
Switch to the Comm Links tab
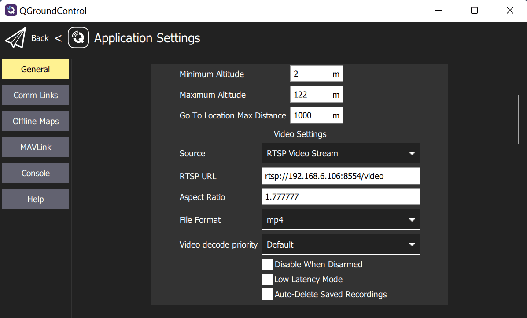point(36,95)
